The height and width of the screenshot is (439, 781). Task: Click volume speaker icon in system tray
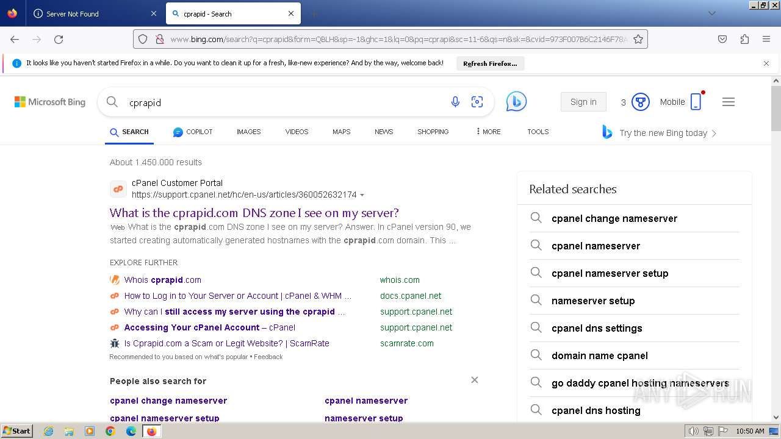[694, 431]
